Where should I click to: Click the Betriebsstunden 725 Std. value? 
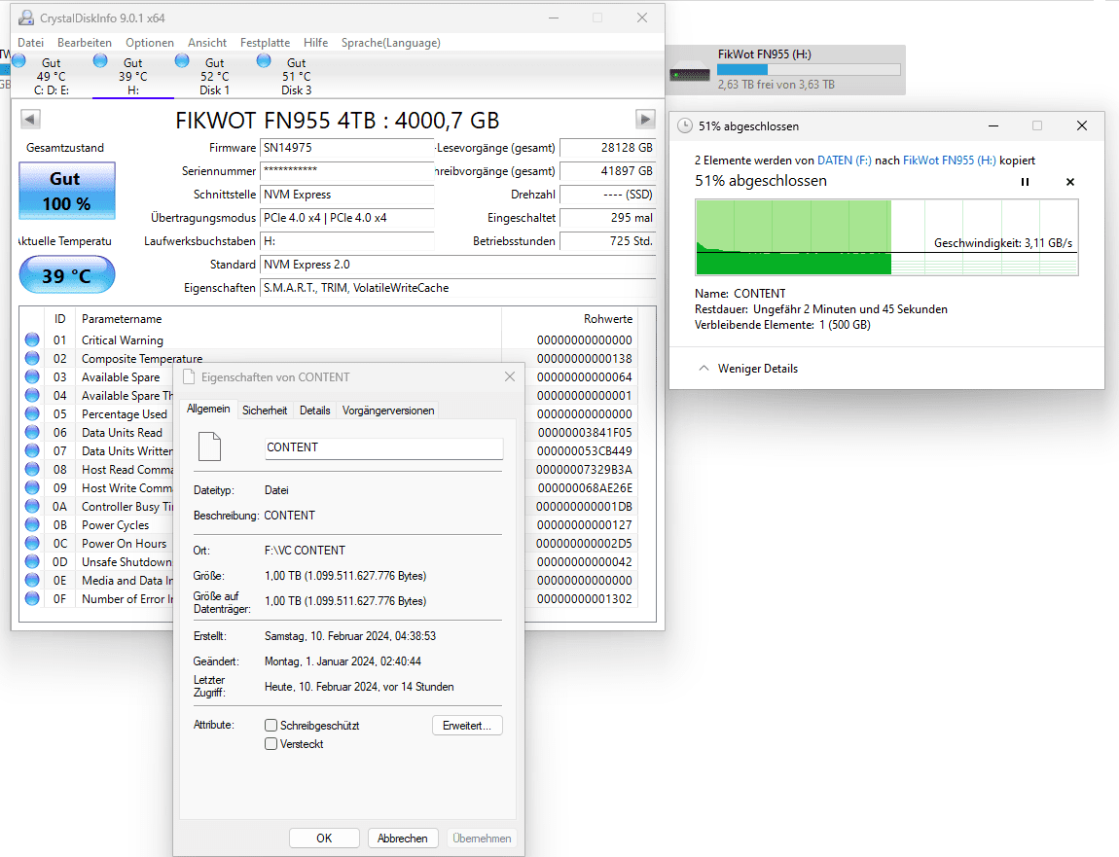pos(608,241)
